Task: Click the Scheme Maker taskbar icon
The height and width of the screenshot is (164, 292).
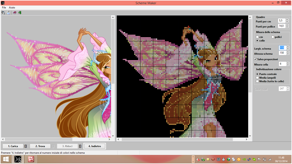Action: [18, 159]
